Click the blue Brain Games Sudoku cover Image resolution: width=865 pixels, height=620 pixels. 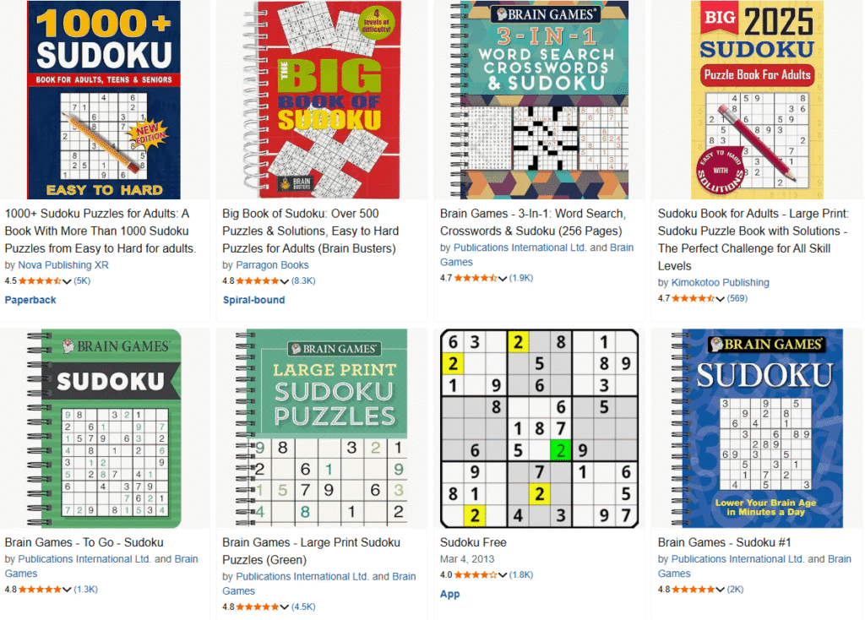(x=757, y=428)
